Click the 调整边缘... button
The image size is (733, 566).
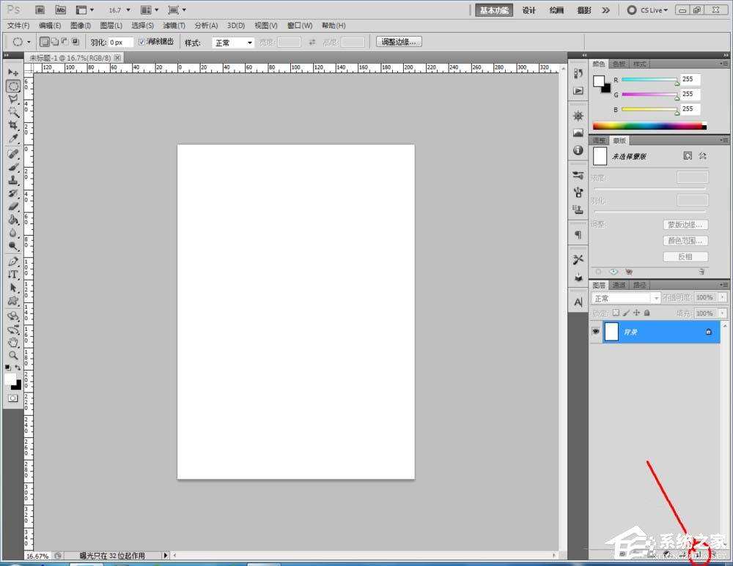[399, 42]
